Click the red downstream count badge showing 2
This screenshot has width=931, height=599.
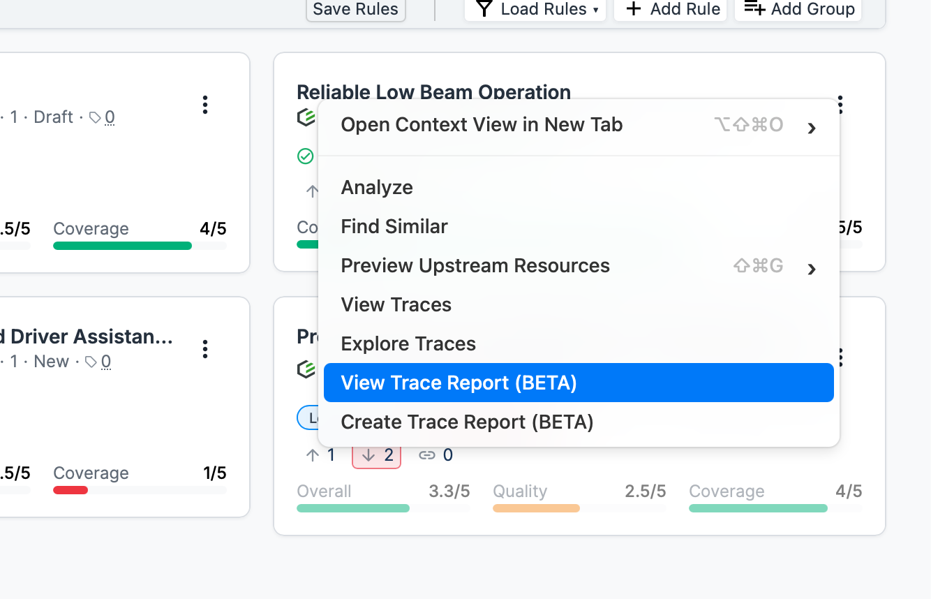click(377, 456)
